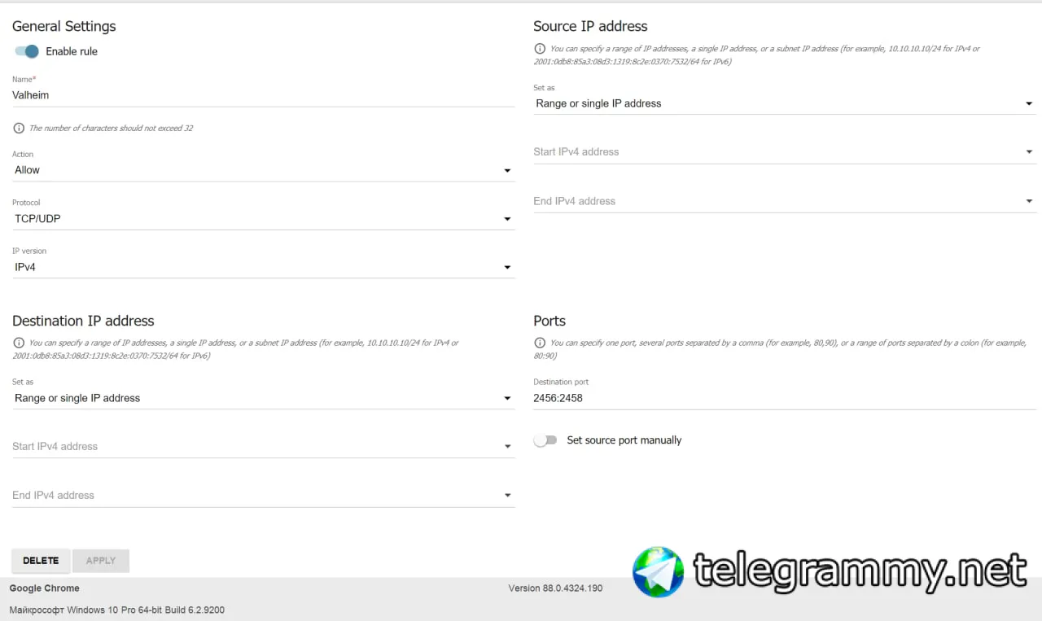Screen dimensions: 1042x621
Task: Expand the IP version IPv4 dropdown
Action: pyautogui.click(x=263, y=267)
